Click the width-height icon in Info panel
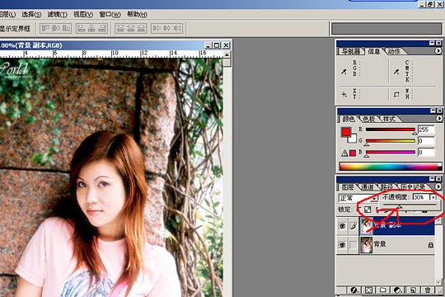The width and height of the screenshot is (445, 297). pyautogui.click(x=396, y=94)
